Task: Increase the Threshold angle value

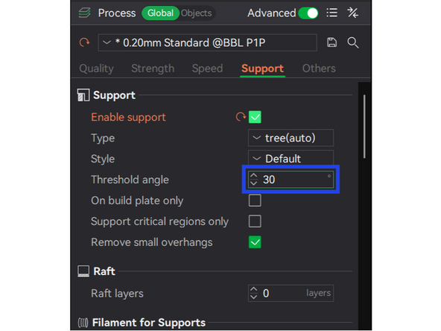Action: pyautogui.click(x=254, y=176)
